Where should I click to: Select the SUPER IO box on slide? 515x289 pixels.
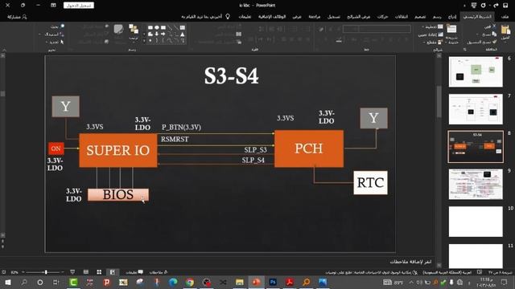pyautogui.click(x=118, y=150)
